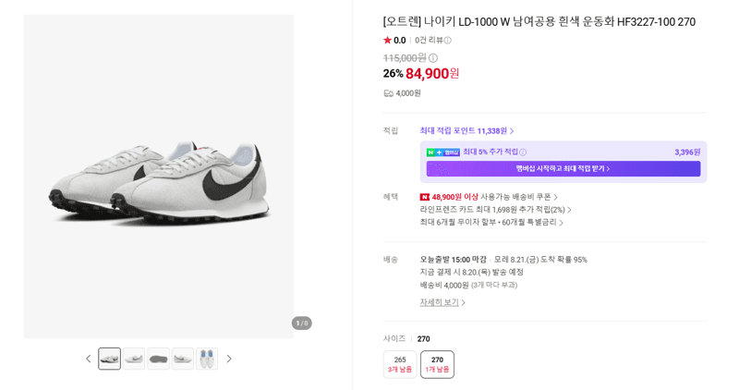Image resolution: width=739 pixels, height=390 pixels.
Task: Click the N membership badge icon
Action: point(442,152)
